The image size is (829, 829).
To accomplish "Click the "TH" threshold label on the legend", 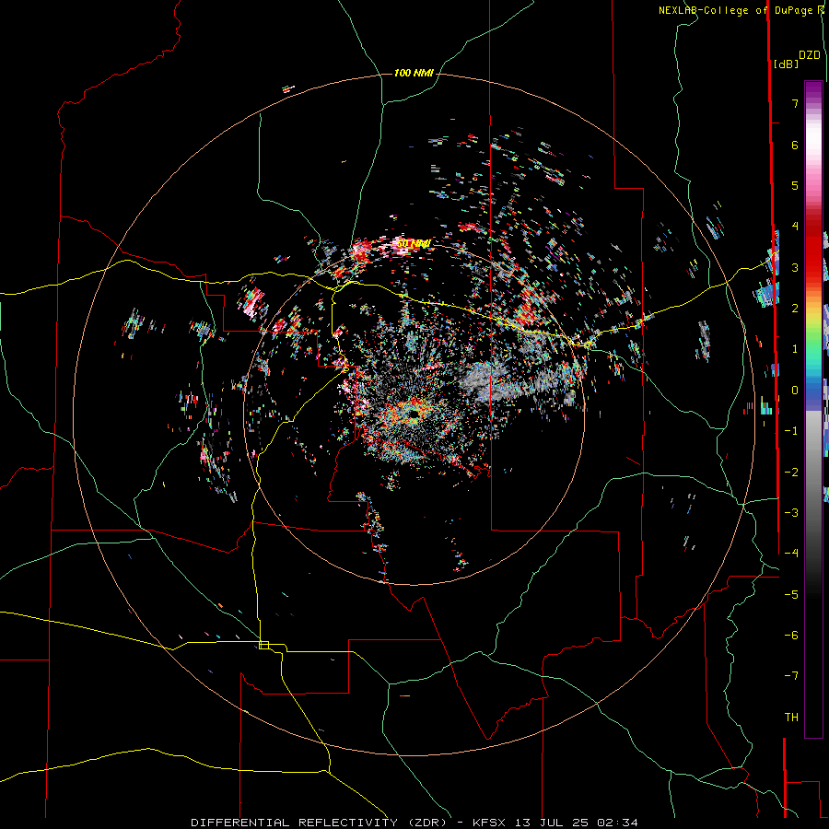I will coord(791,718).
